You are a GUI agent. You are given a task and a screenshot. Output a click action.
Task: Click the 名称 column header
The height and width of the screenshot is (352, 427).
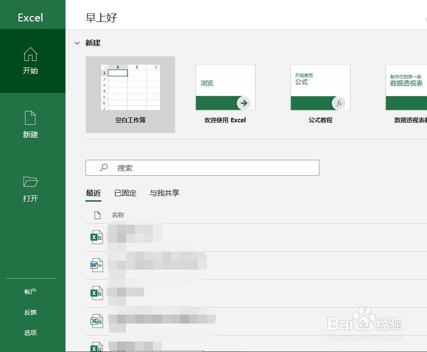pyautogui.click(x=118, y=215)
